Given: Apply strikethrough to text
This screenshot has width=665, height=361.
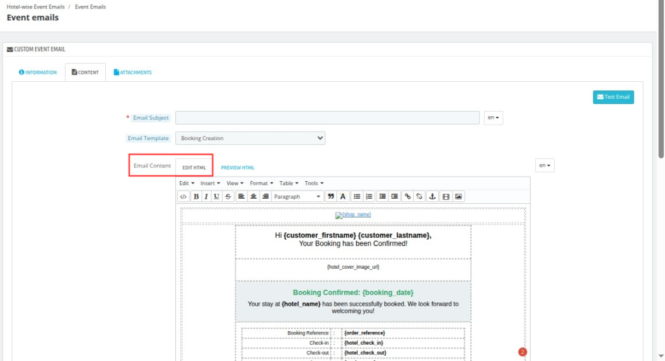Looking at the screenshot, I should (227, 196).
